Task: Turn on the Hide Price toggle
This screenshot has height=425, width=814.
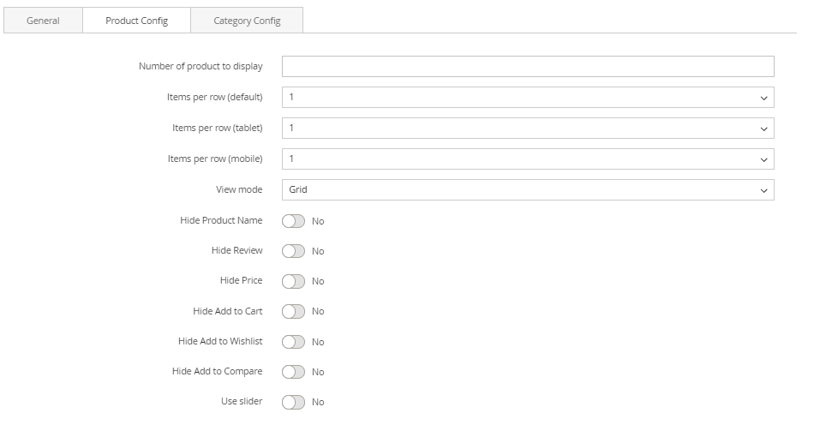Action: point(293,281)
